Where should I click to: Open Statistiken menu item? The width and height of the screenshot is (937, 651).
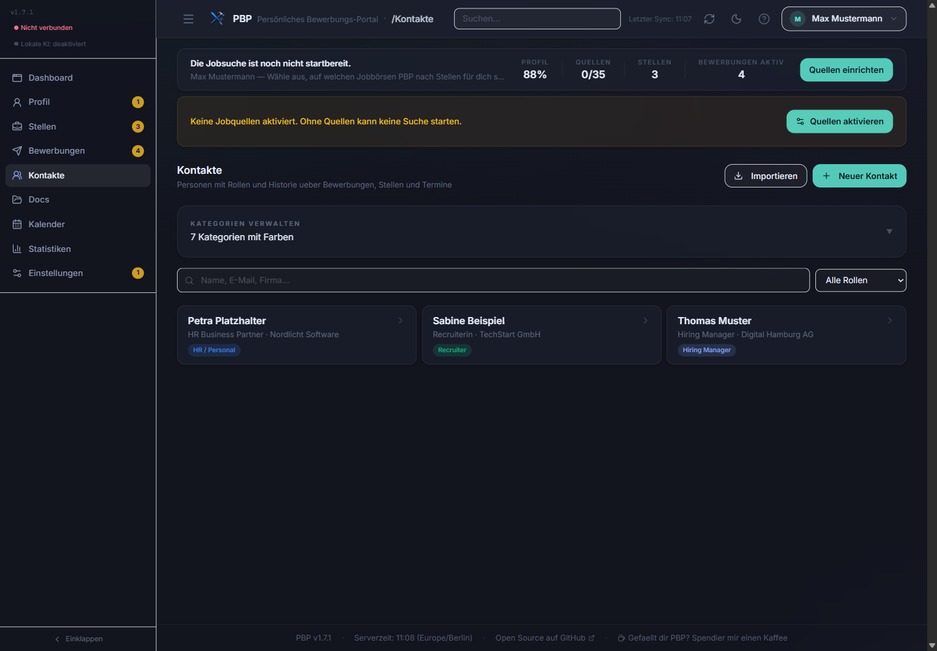[78, 249]
